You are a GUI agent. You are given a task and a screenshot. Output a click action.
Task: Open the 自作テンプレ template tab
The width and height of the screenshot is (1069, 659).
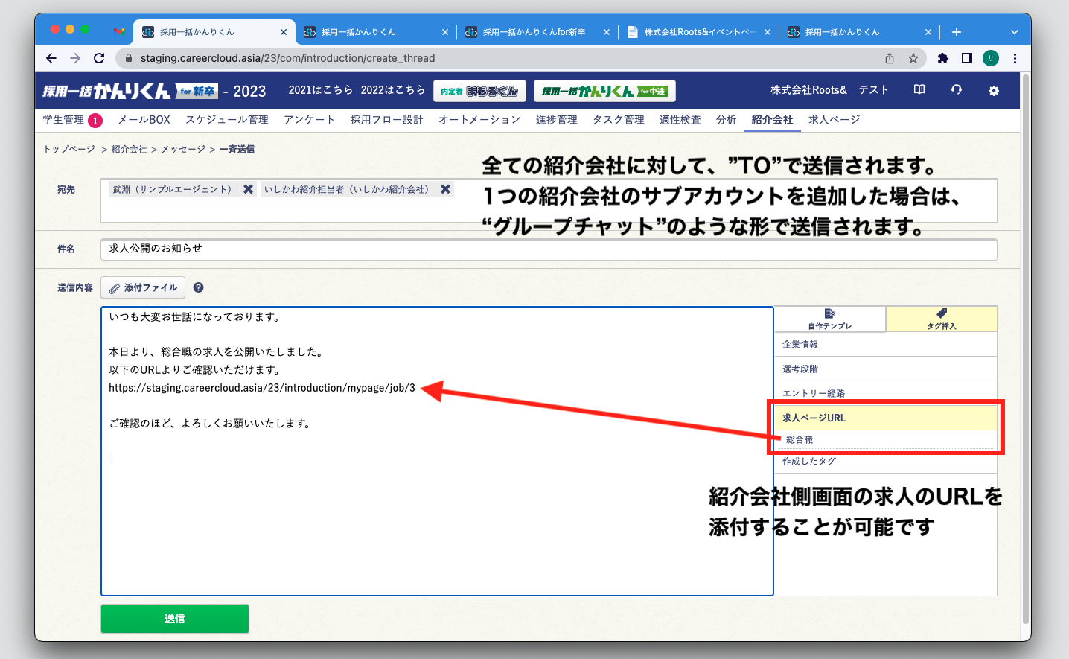coord(829,319)
